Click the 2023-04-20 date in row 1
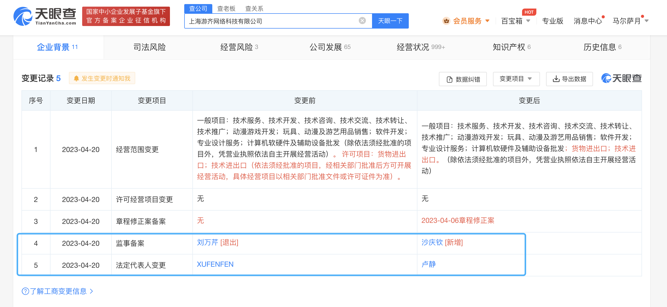The image size is (667, 307). tap(81, 149)
